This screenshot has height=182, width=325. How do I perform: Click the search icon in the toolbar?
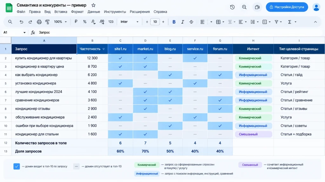10,22
